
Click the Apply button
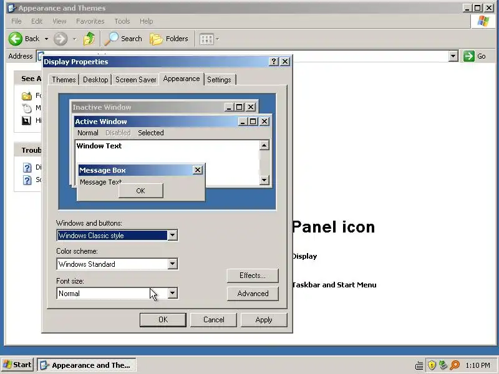264,320
